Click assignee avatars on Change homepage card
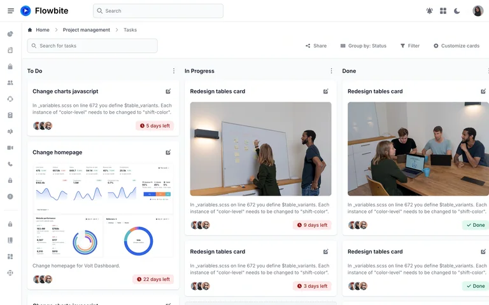The image size is (489, 305). [x=43, y=279]
